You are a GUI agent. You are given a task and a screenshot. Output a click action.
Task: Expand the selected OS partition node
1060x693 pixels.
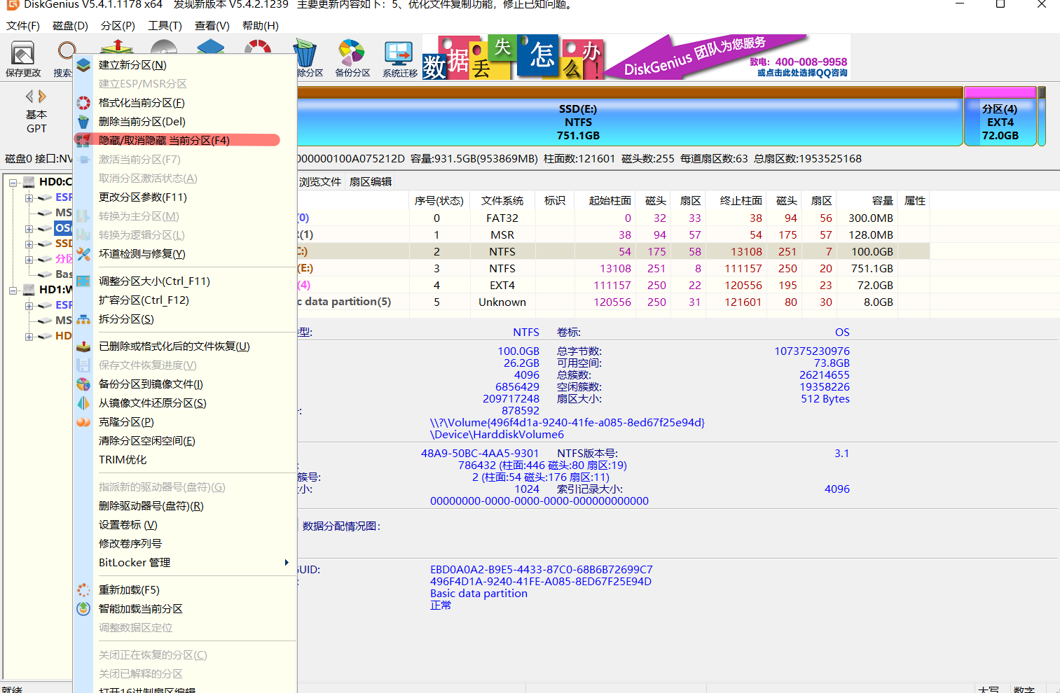pyautogui.click(x=29, y=228)
